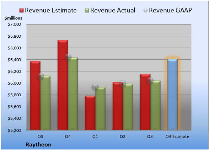Click the '$millions' axis unit label
The width and height of the screenshot is (209, 150).
tap(13, 18)
